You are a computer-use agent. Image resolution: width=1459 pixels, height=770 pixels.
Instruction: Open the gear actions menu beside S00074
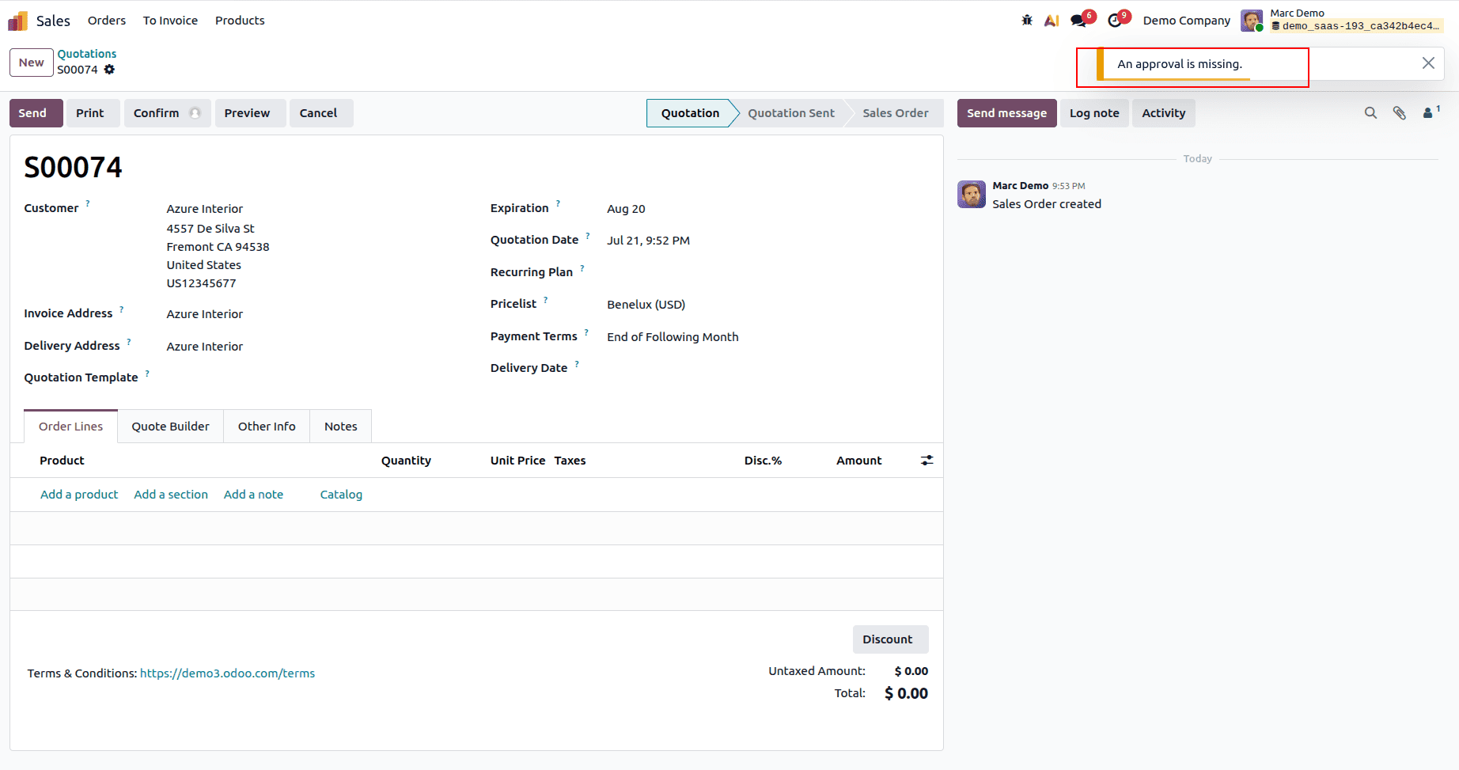pyautogui.click(x=109, y=70)
